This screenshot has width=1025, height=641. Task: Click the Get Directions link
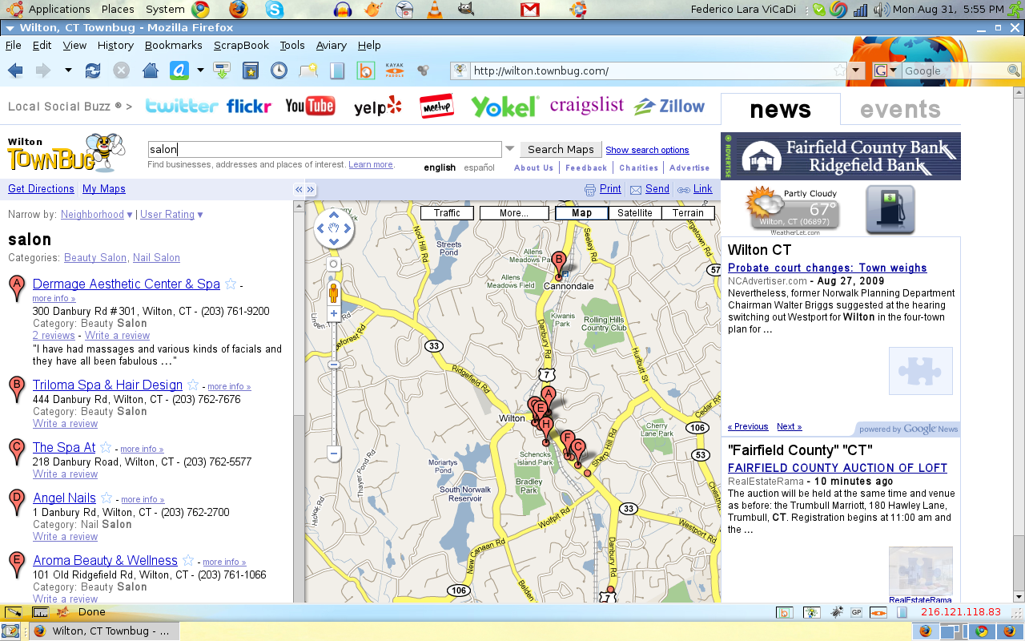(x=41, y=189)
